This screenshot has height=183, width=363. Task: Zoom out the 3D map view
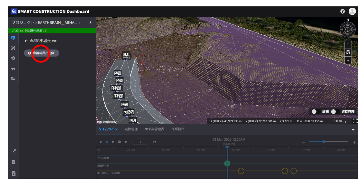click(x=348, y=60)
